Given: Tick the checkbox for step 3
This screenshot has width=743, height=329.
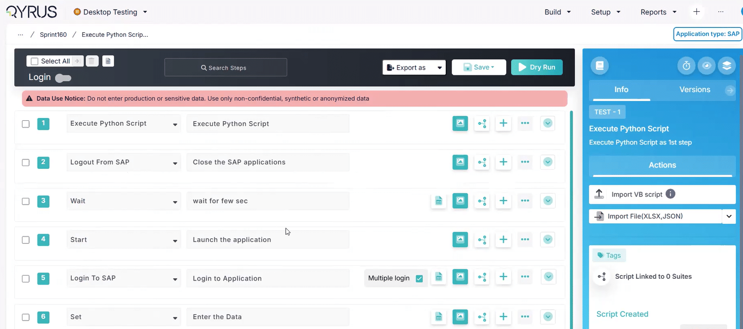Looking at the screenshot, I should pyautogui.click(x=26, y=201).
